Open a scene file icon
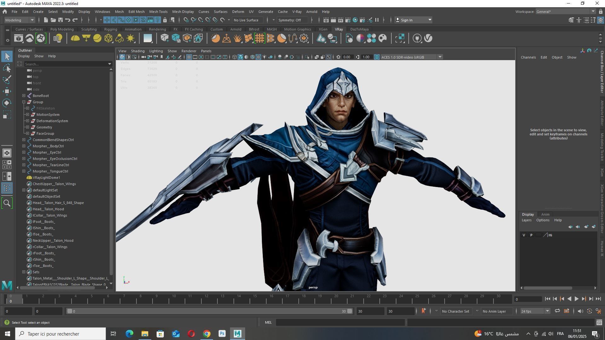The width and height of the screenshot is (605, 340). [53, 20]
